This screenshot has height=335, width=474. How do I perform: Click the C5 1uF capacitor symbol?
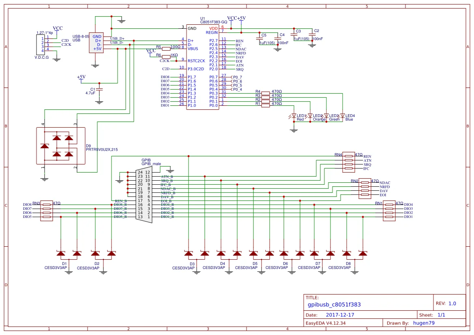259,38
